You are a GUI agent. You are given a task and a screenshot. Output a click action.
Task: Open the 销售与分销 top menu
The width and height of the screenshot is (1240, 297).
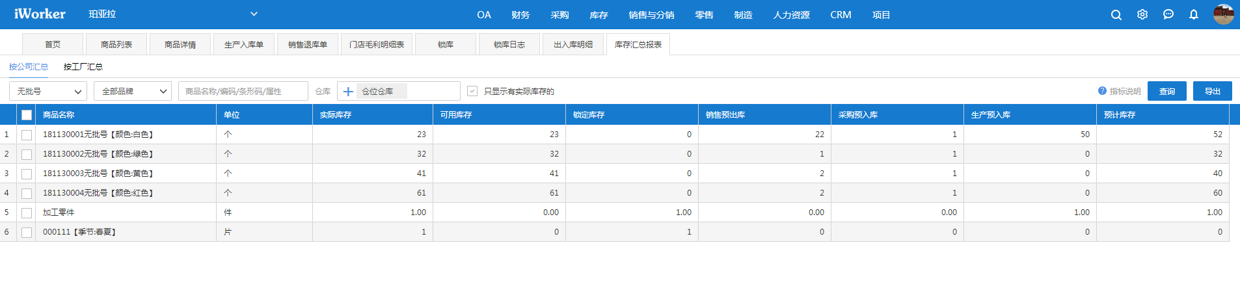pos(651,14)
